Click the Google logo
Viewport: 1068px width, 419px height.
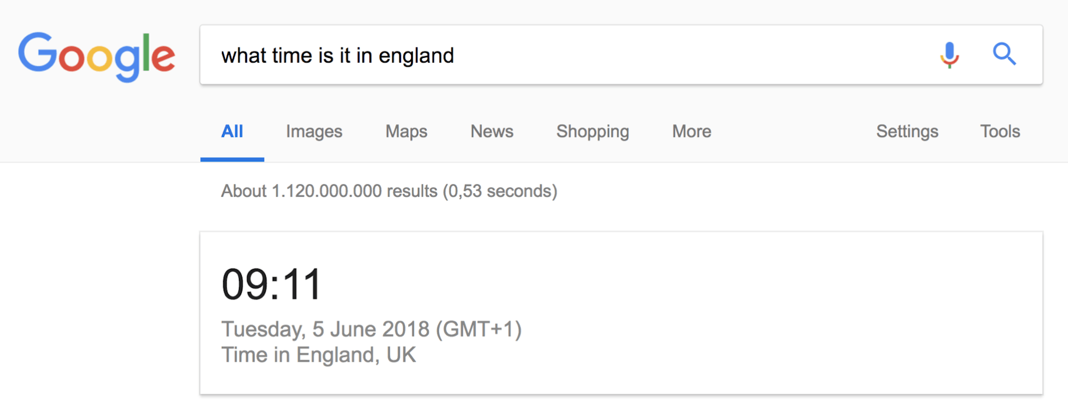point(97,56)
